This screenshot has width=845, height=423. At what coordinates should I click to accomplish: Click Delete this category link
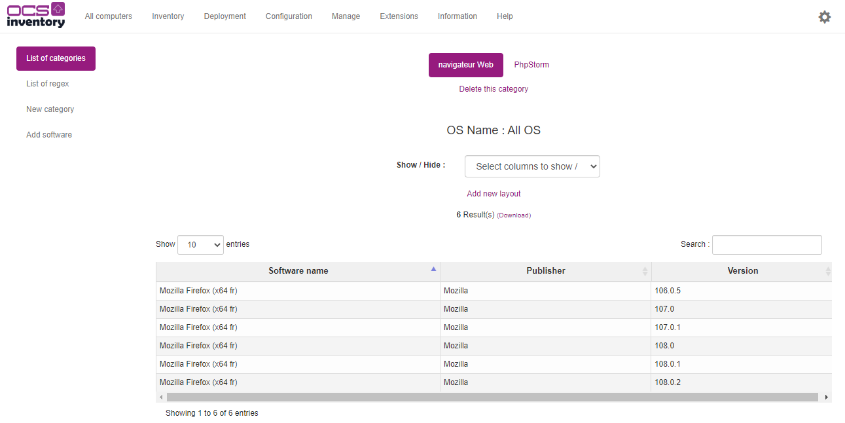click(x=494, y=89)
